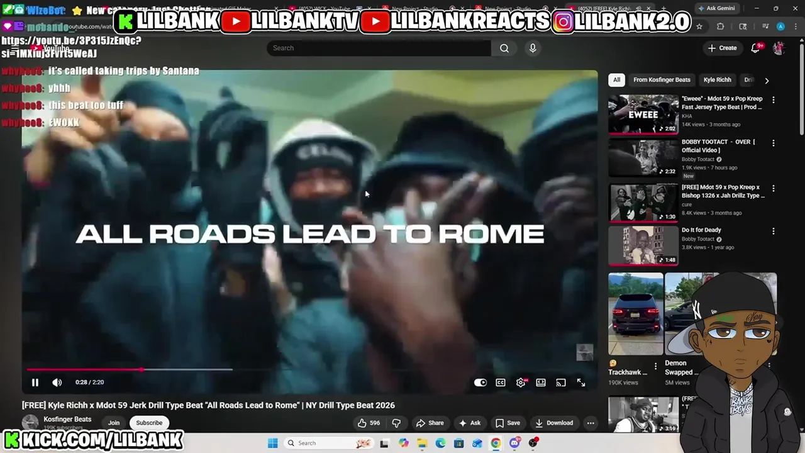Viewport: 805px width, 453px height.
Task: Open Microsoft Store from taskbar
Action: click(459, 443)
